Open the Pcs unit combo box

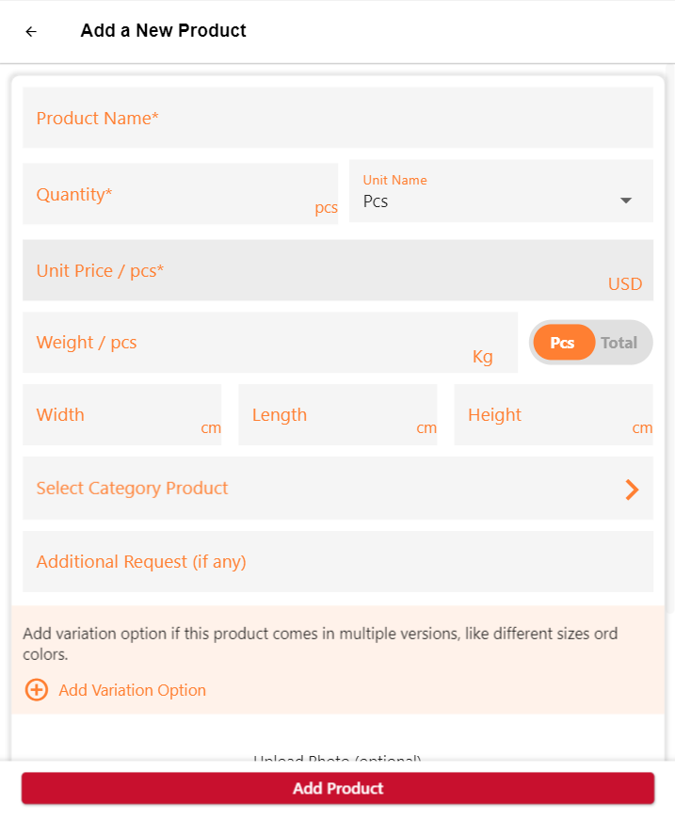tap(501, 191)
